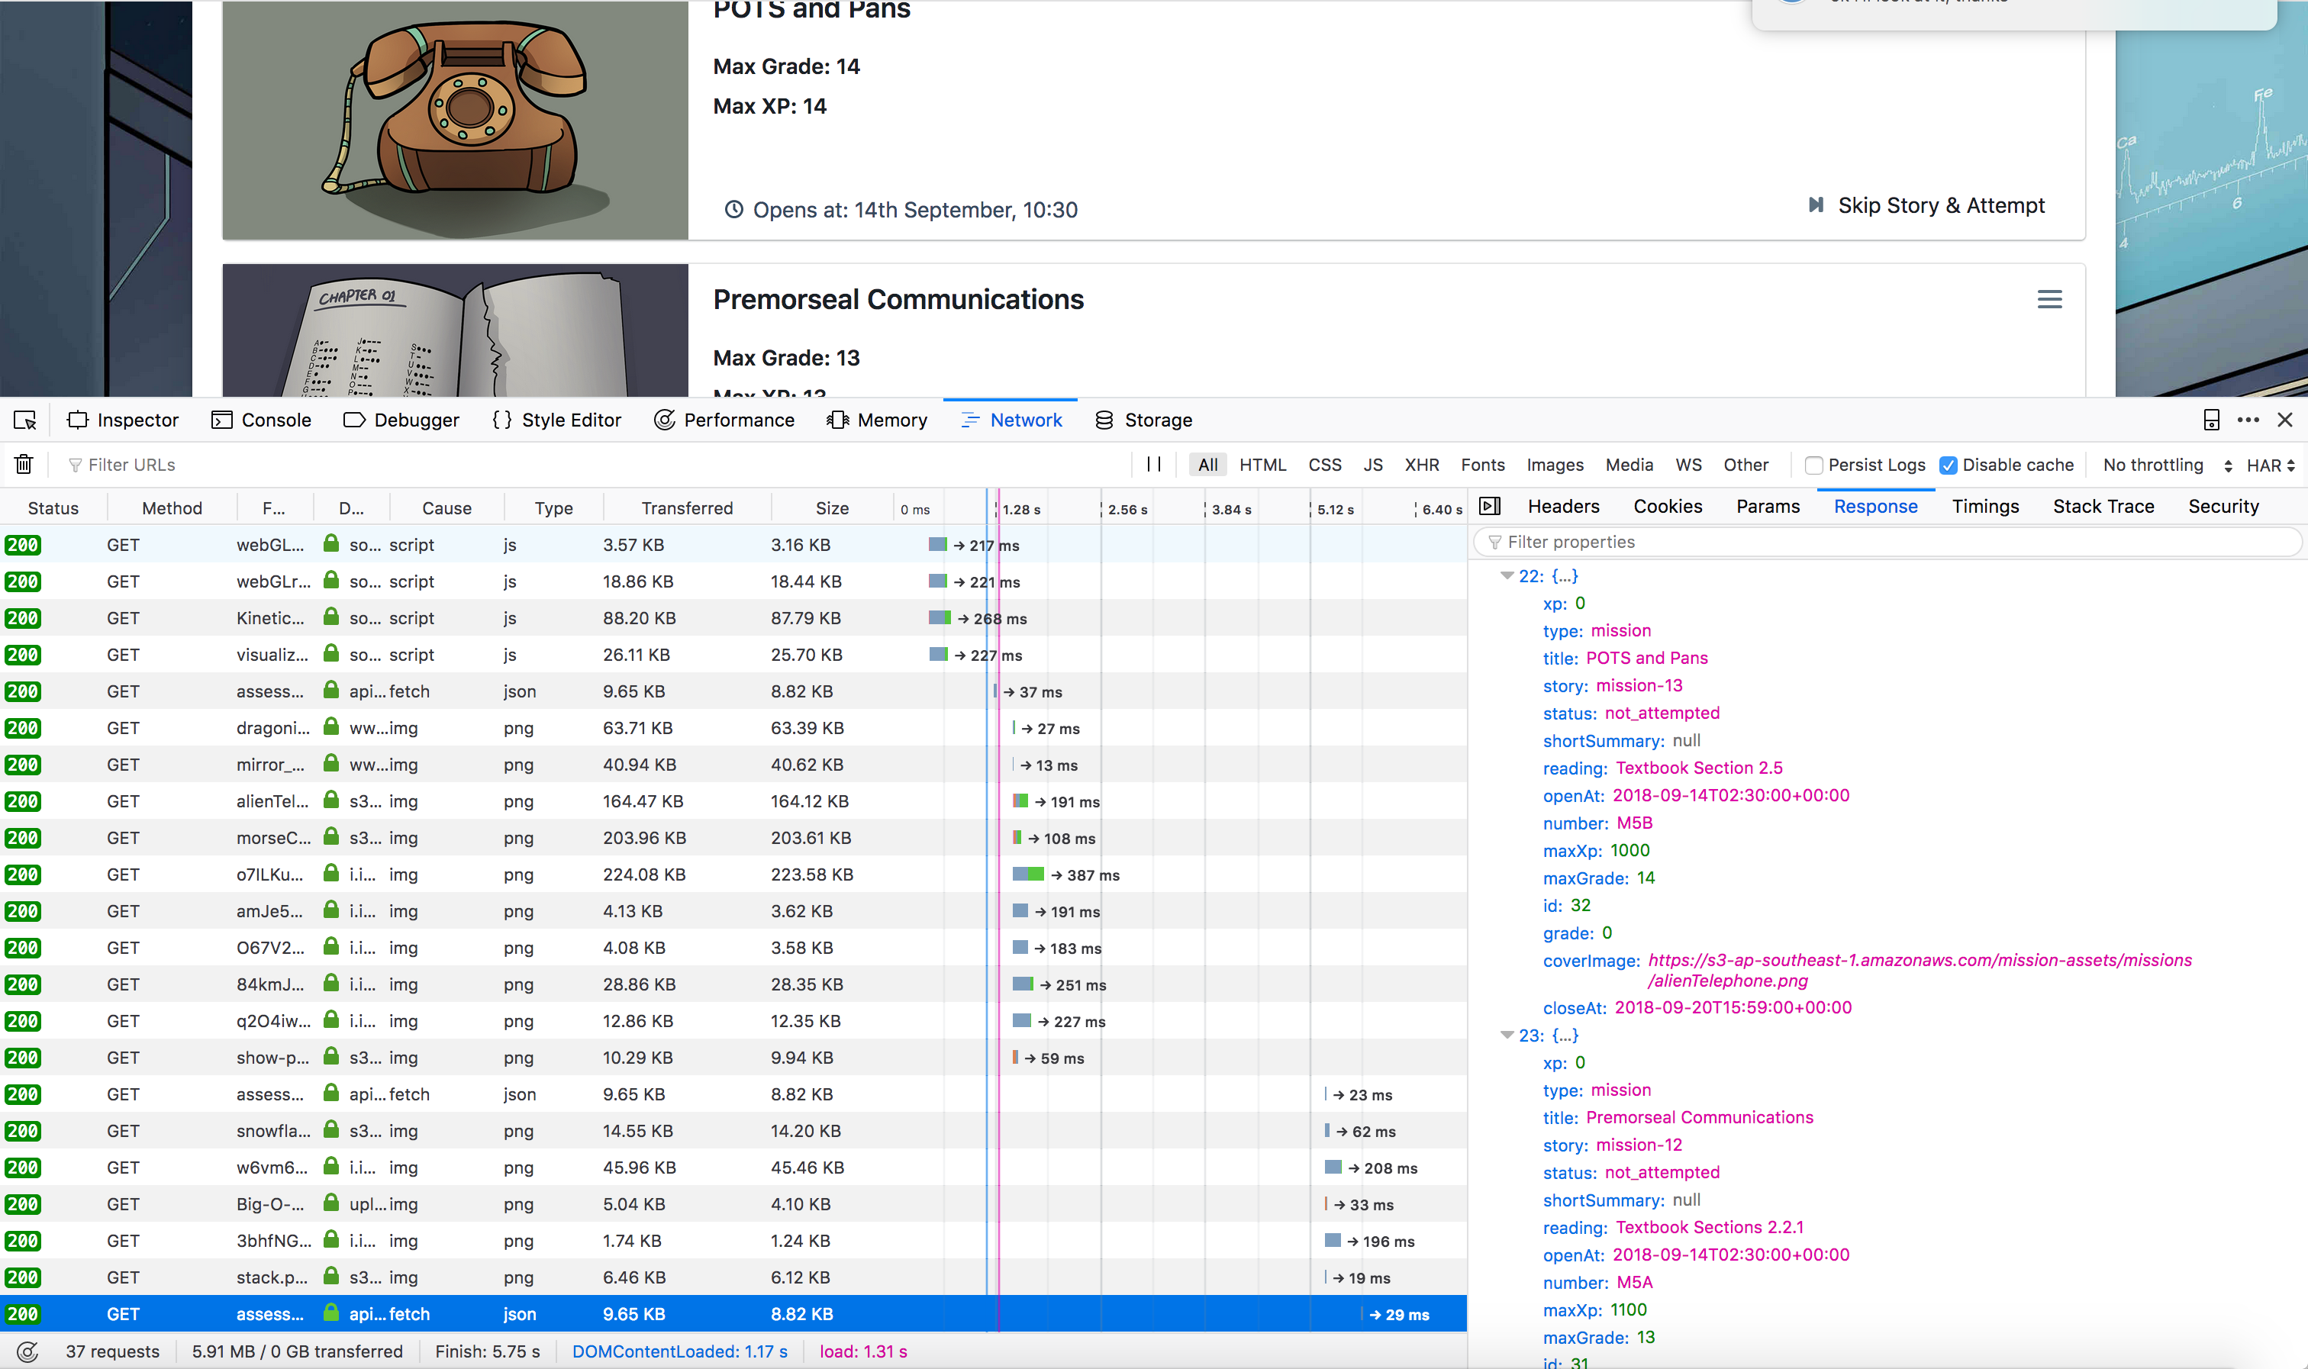Viewport: 2308px width, 1369px height.
Task: Open the hamburger menu on Premorseal Communications
Action: [2050, 299]
